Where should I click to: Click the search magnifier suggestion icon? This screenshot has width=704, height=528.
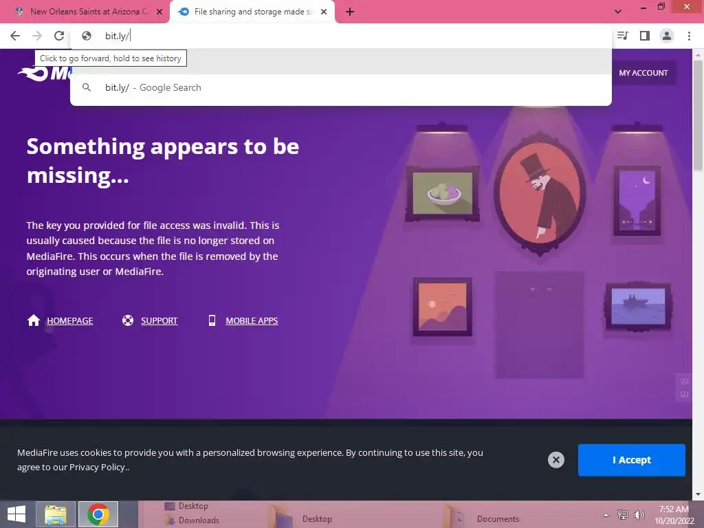(87, 87)
